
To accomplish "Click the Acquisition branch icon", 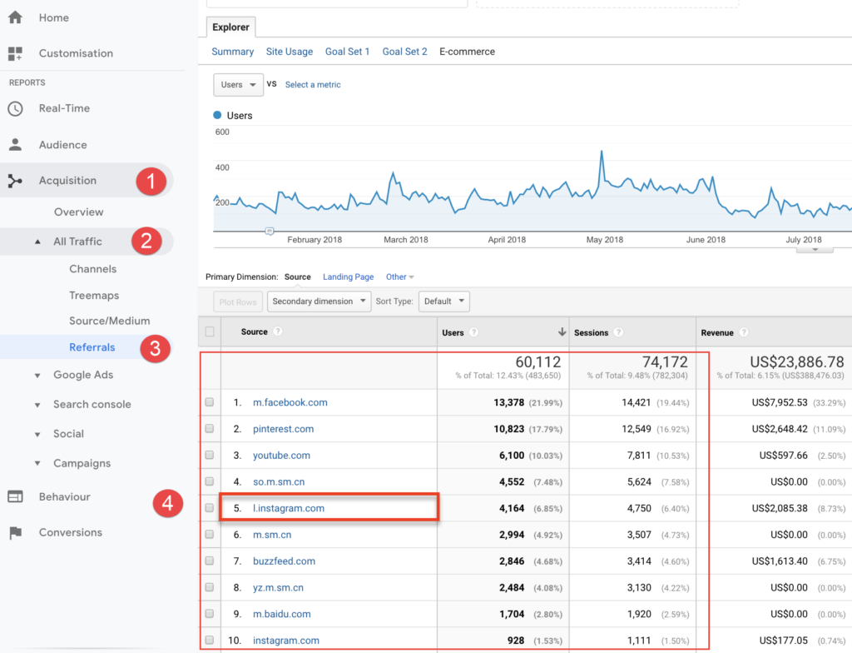I will (x=15, y=181).
